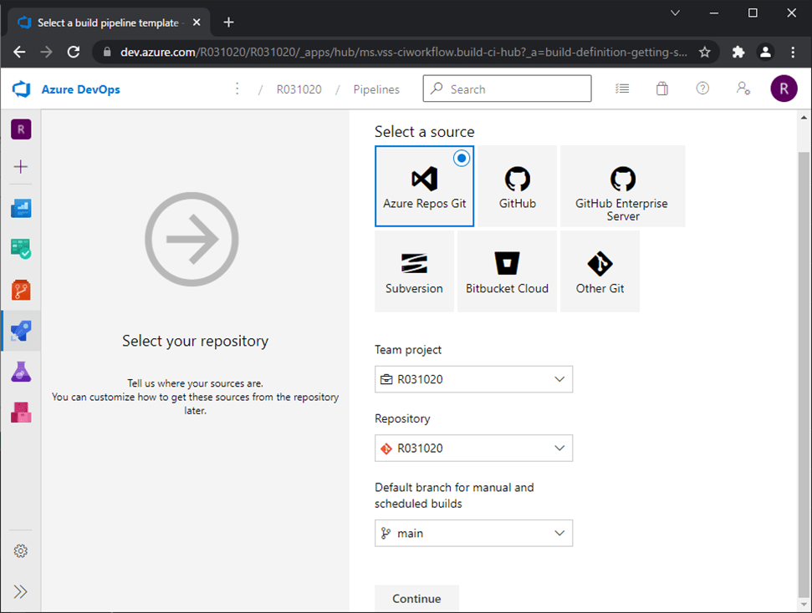Open Project settings gear icon

(21, 551)
